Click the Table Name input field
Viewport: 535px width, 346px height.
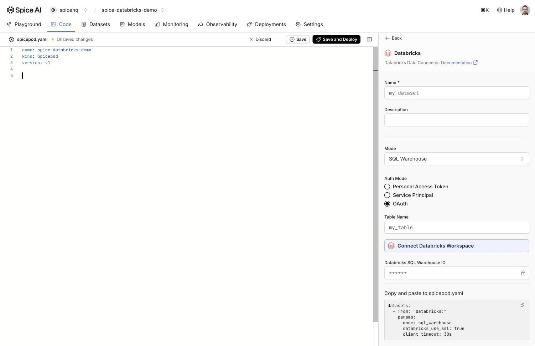[456, 228]
